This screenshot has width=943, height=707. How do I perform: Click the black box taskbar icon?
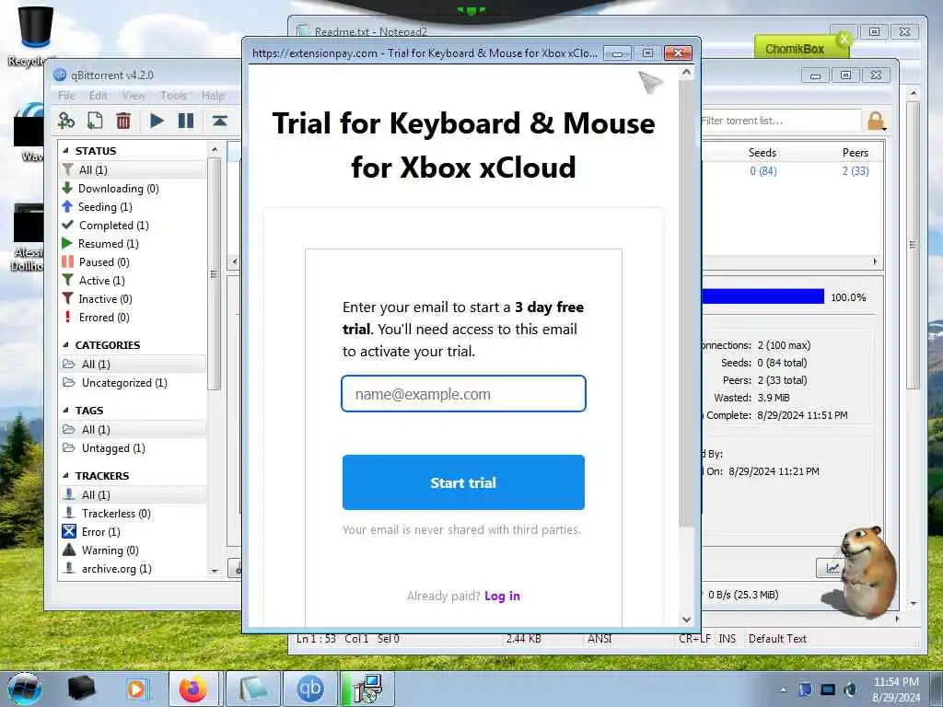point(82,689)
